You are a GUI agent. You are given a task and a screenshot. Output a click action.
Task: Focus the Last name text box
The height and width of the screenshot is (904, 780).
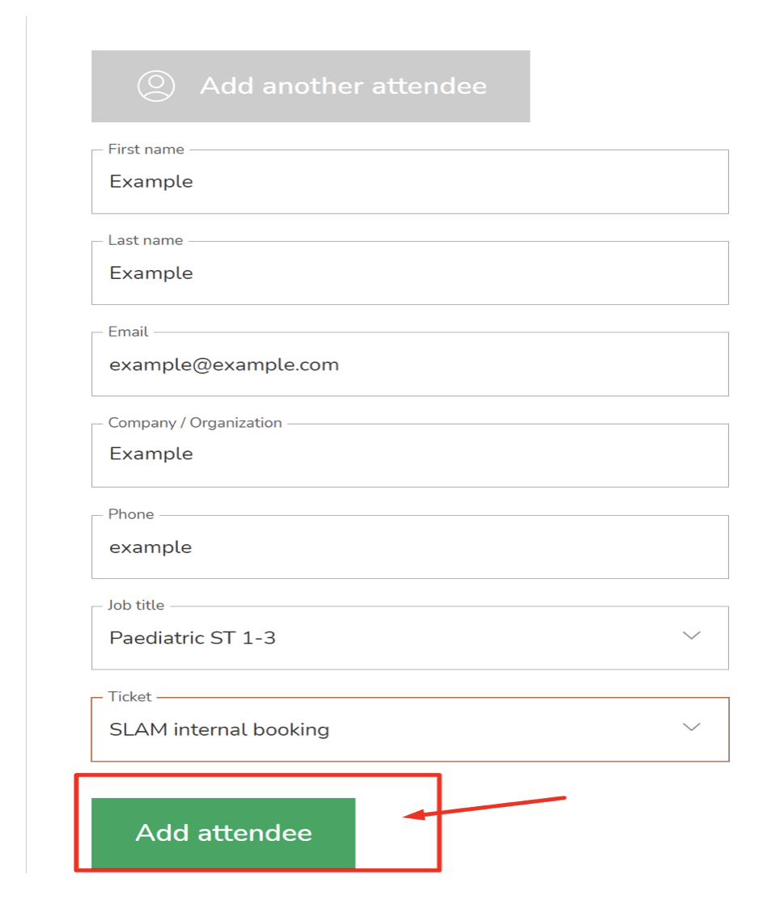409,273
